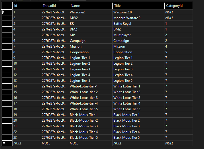
Task: Click the Title cell 'Warzone 2.0'
Action: (x=138, y=12)
